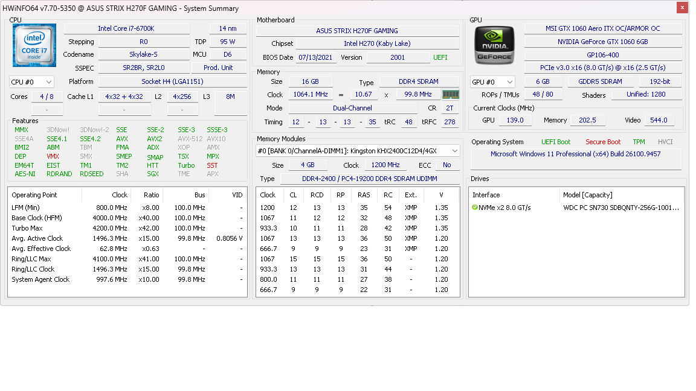This screenshot has width=696, height=391.
Task: Click the BIOS version 2001 value
Action: 398,57
